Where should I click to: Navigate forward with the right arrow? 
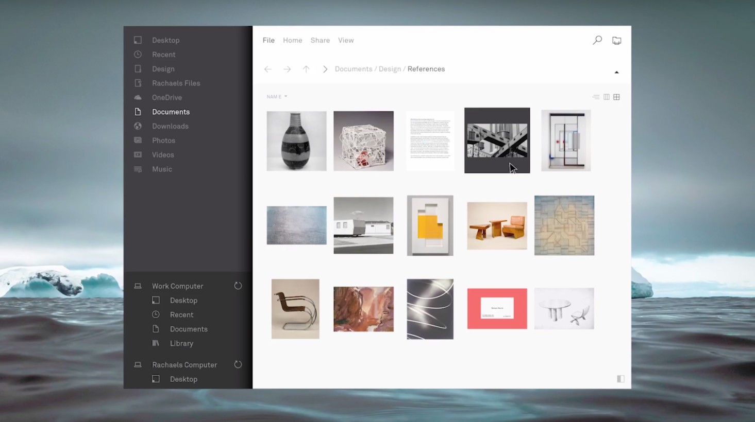tap(287, 69)
